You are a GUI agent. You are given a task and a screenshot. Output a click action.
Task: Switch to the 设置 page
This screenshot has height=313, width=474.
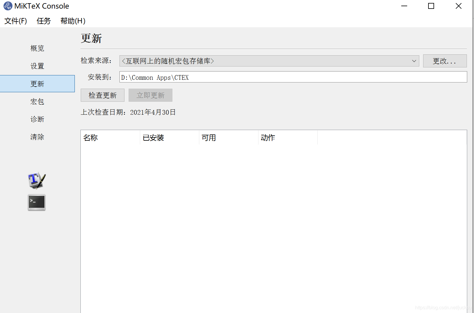click(37, 66)
